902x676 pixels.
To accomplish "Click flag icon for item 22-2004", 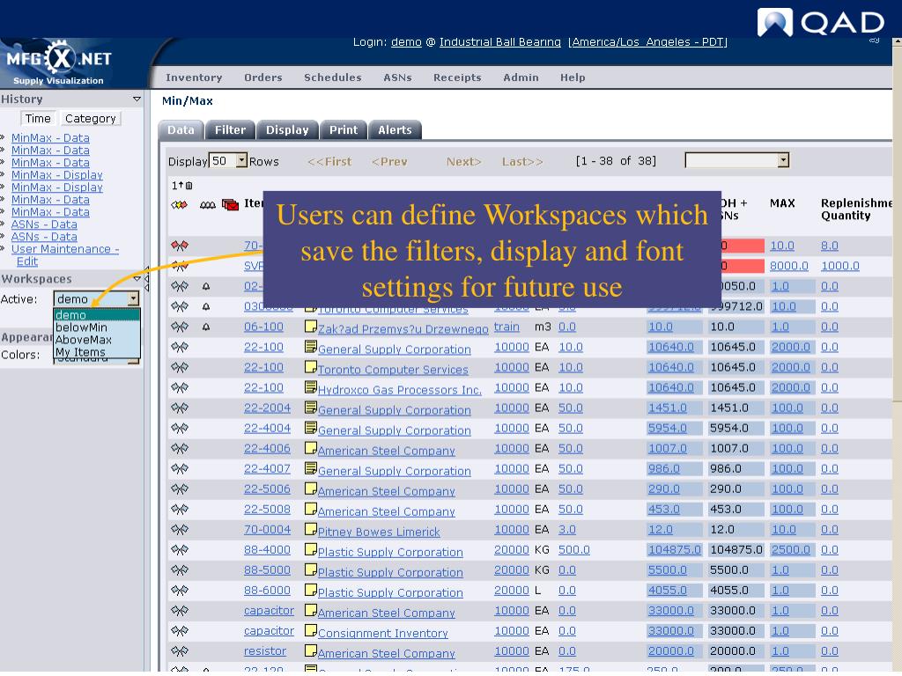I will pyautogui.click(x=180, y=408).
